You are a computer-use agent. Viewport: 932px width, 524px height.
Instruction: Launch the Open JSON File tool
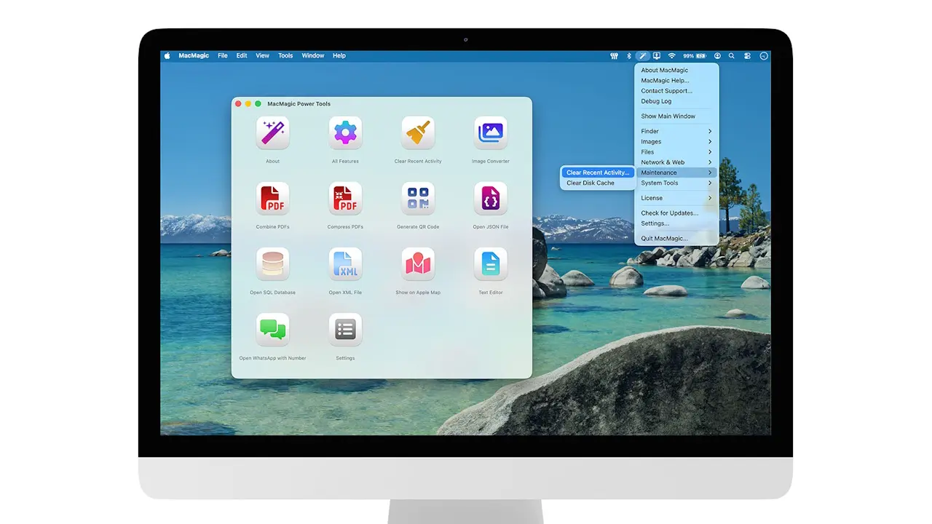pyautogui.click(x=491, y=199)
